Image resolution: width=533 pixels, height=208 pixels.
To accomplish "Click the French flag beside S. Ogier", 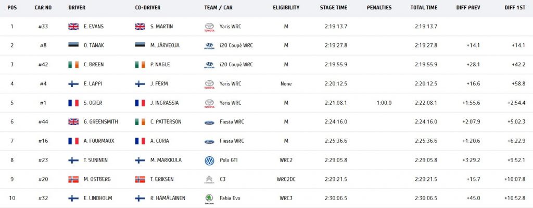I will click(73, 103).
